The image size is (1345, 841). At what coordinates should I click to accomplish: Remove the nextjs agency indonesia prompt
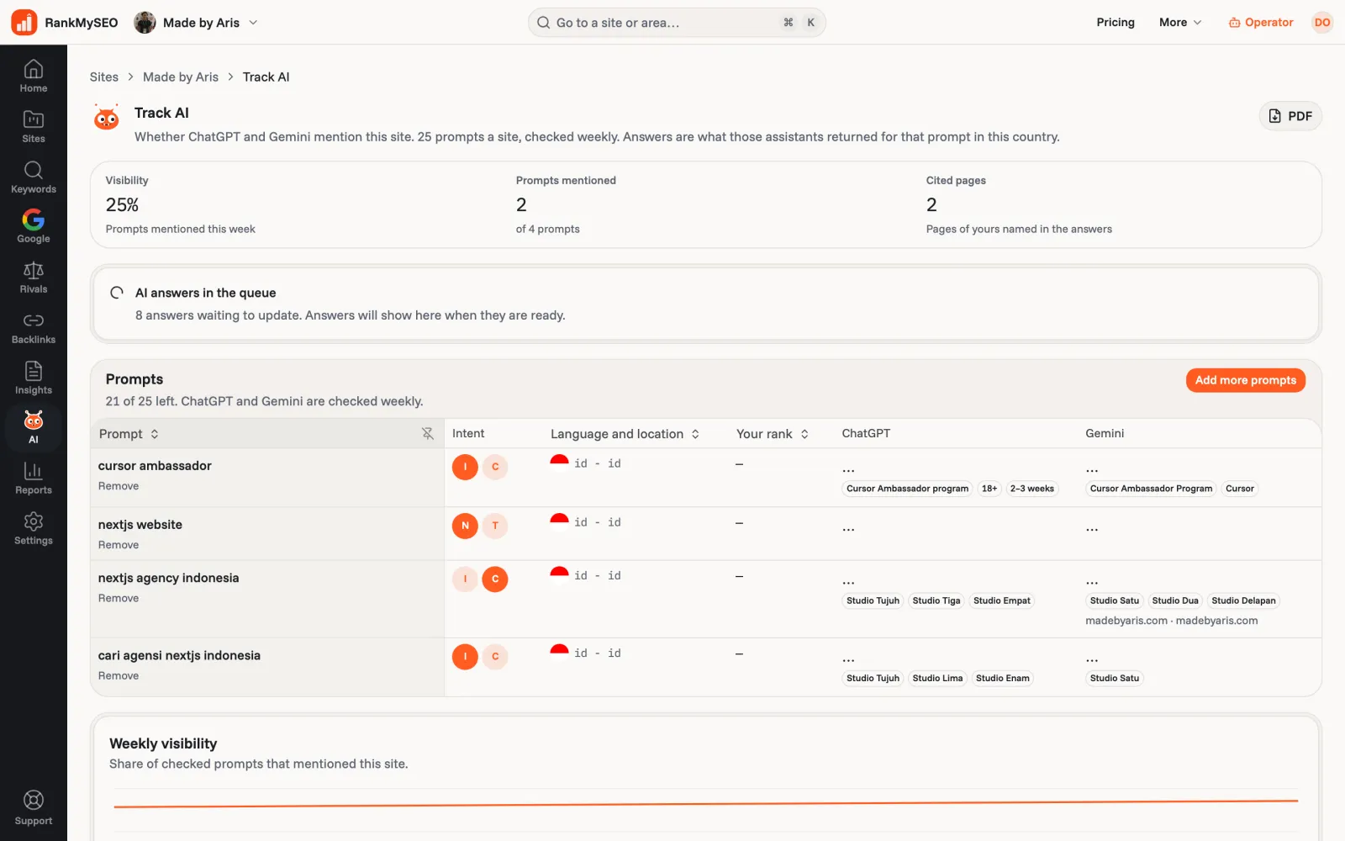pos(119,598)
